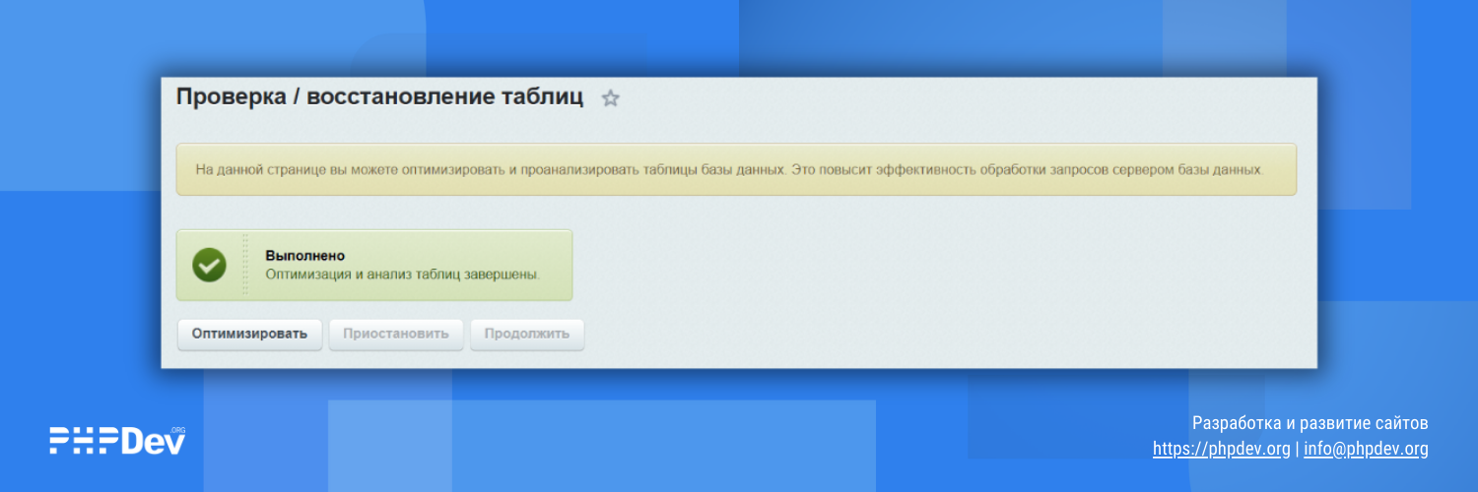The image size is (1478, 492).
Task: Click the info@phpdev.org email link
Action: (1366, 449)
